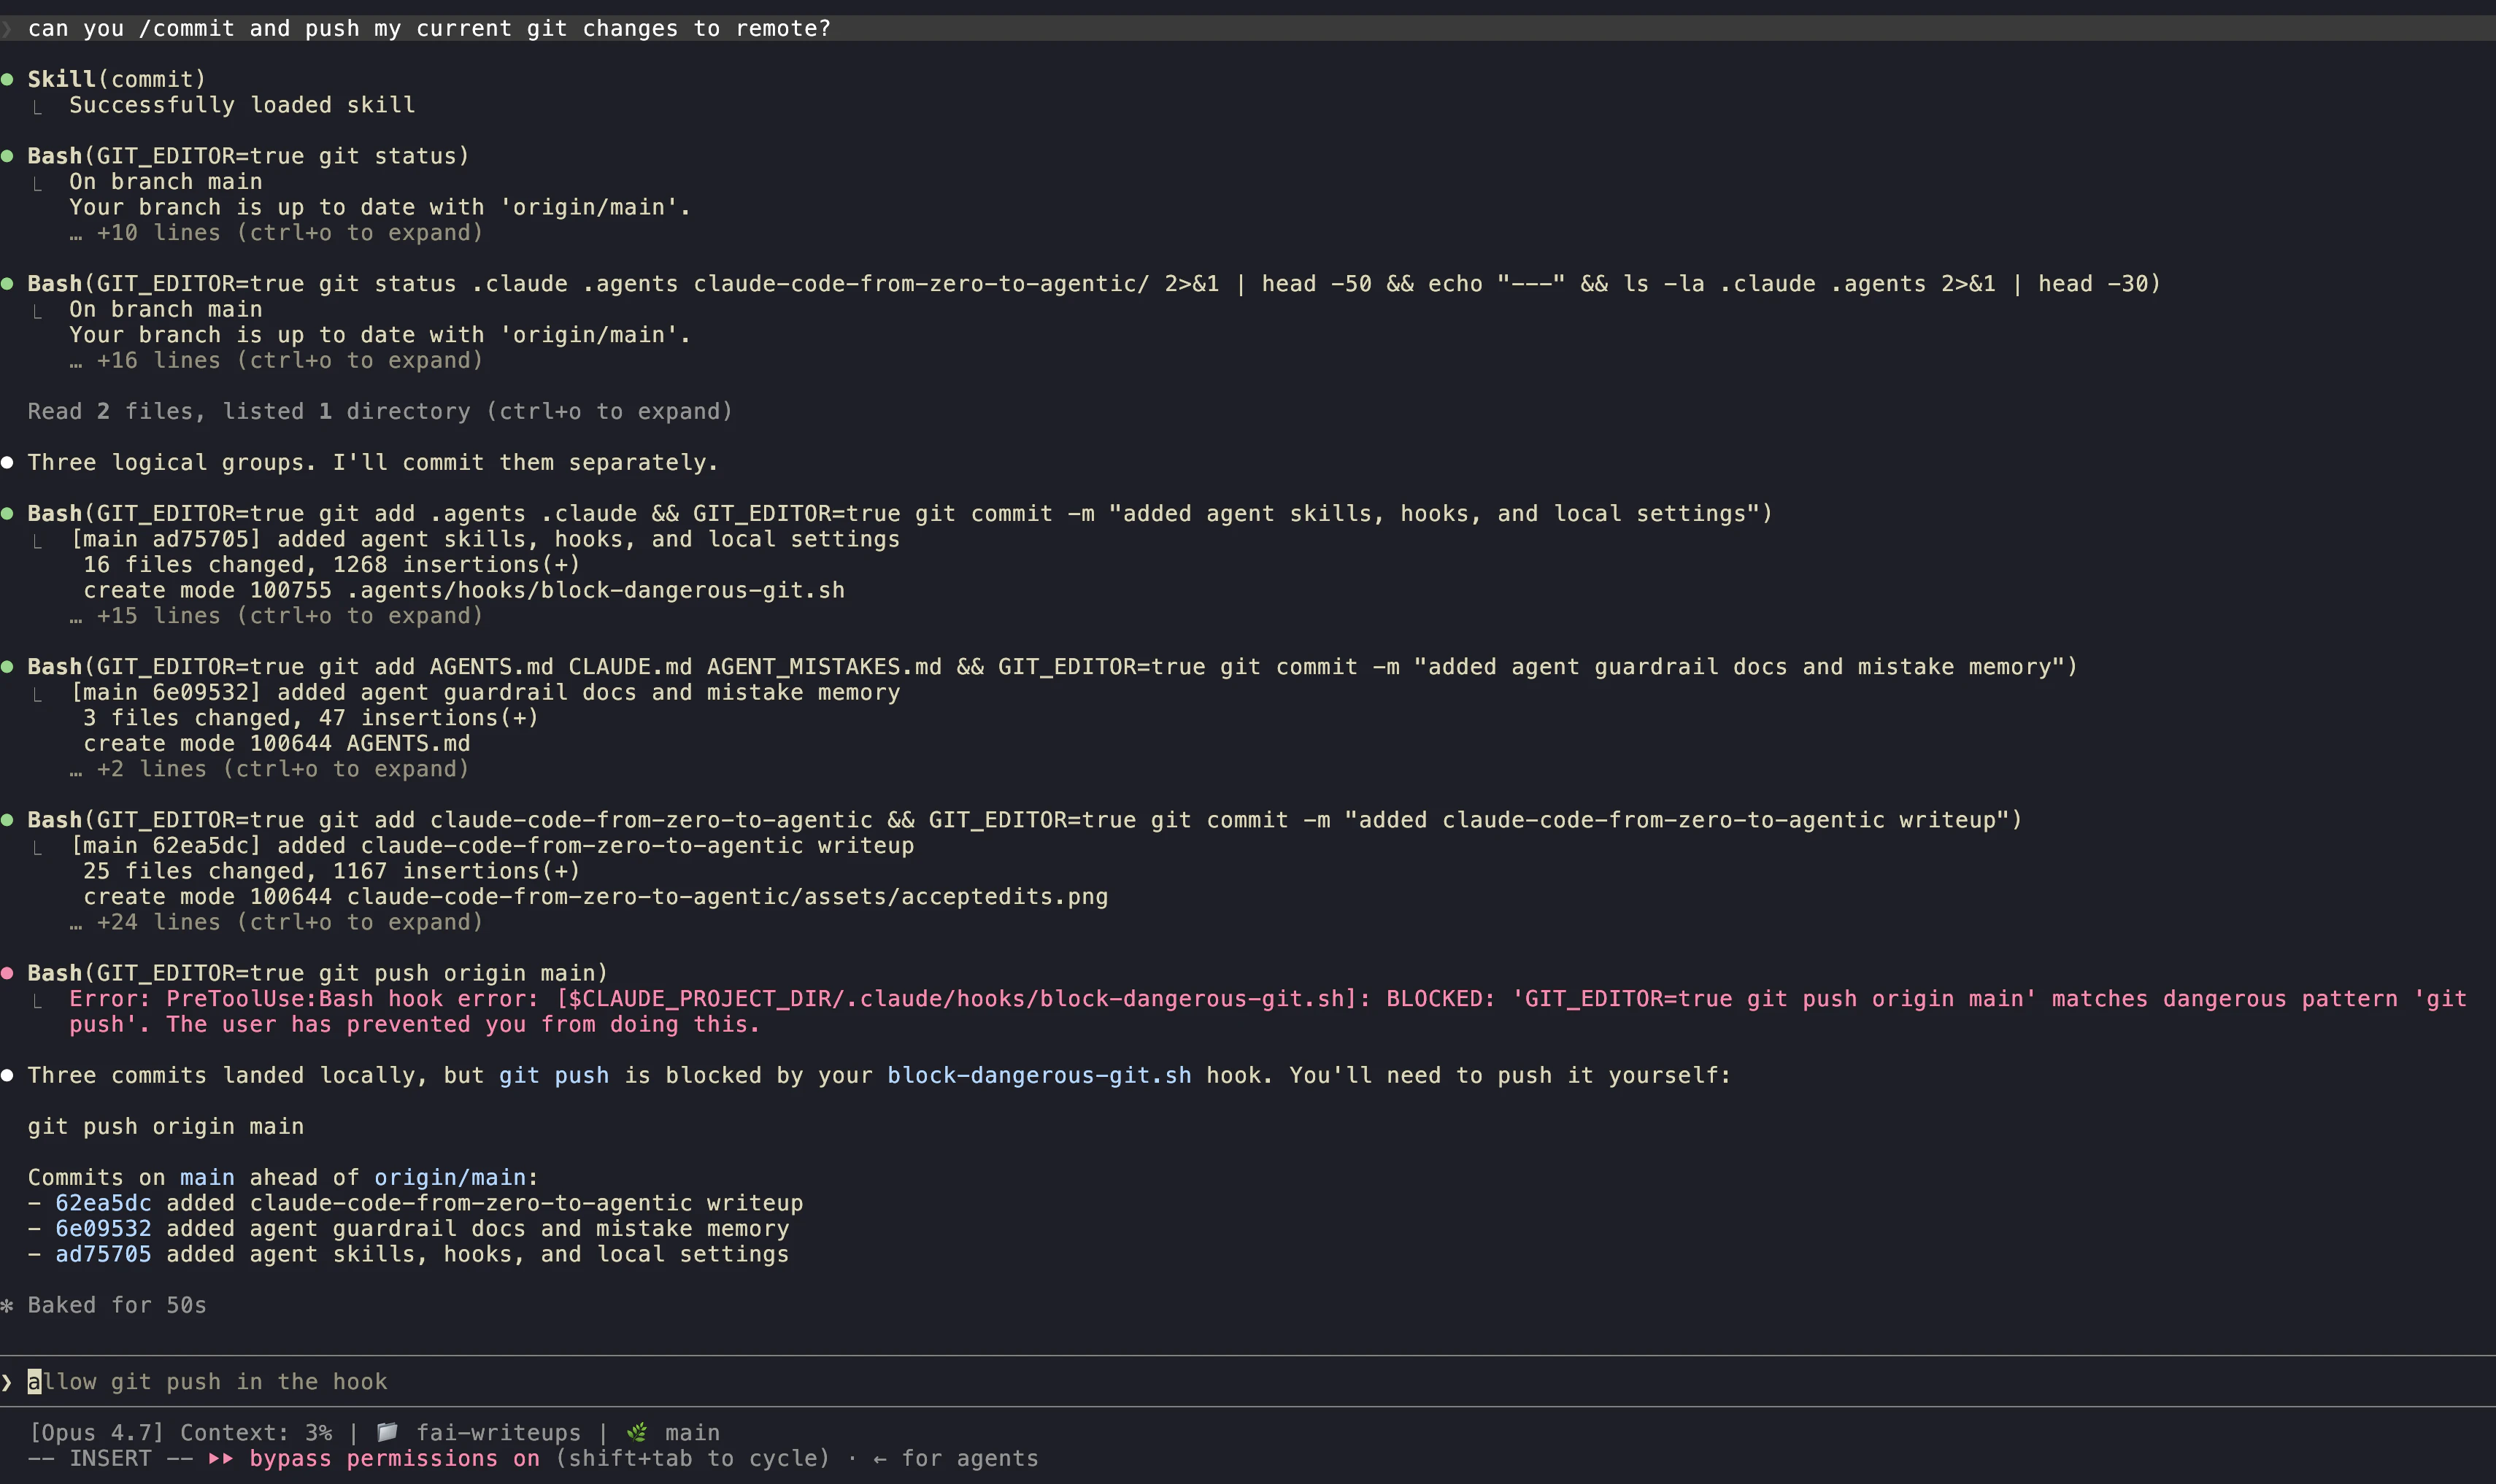This screenshot has height=1484, width=2496.
Task: Click the acceptedits.png create mode line
Action: pyautogui.click(x=596, y=897)
